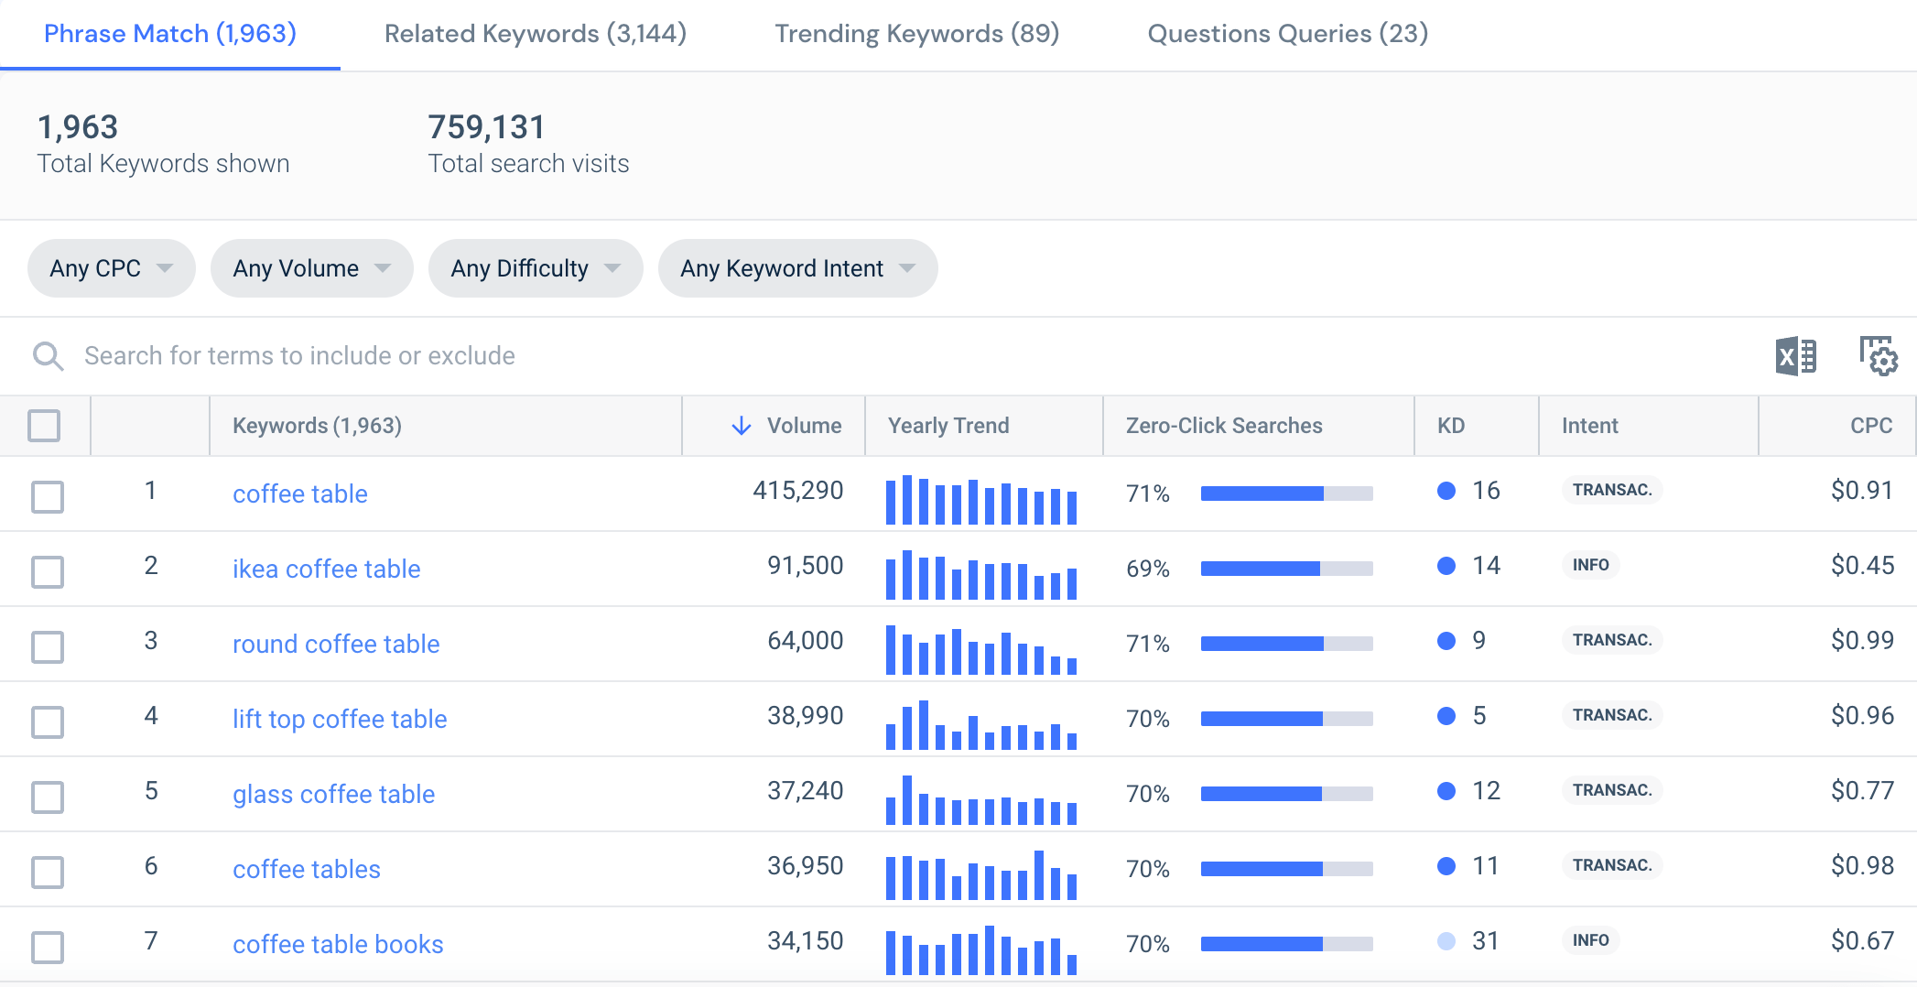Viewport: 1917px width, 987px height.
Task: Check the select-all checkbox in the header
Action: [43, 425]
